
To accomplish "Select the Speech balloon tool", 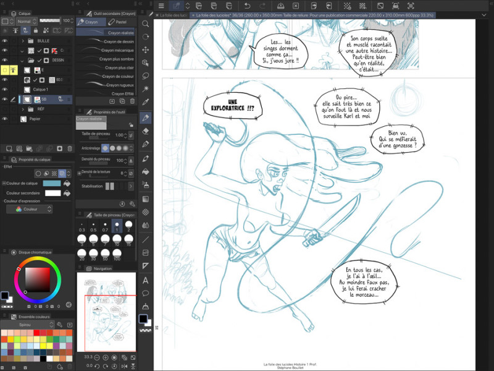I will [x=146, y=293].
